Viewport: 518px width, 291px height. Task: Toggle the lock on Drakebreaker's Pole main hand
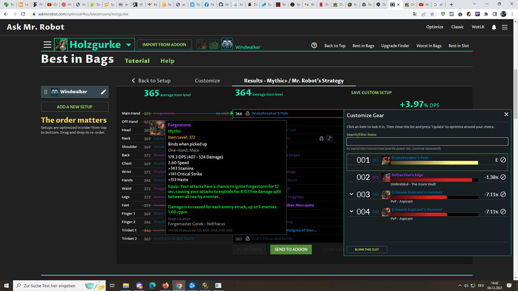tap(247, 114)
